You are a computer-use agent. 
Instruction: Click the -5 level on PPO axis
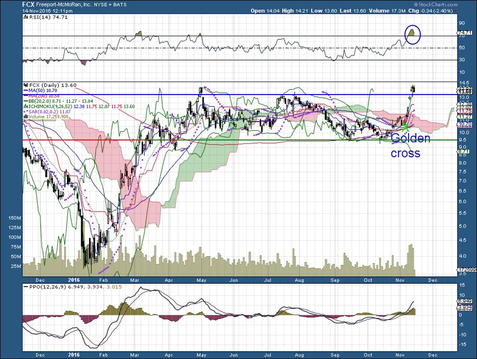coord(462,325)
